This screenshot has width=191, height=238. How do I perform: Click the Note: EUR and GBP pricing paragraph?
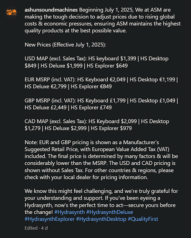[x=101, y=160]
